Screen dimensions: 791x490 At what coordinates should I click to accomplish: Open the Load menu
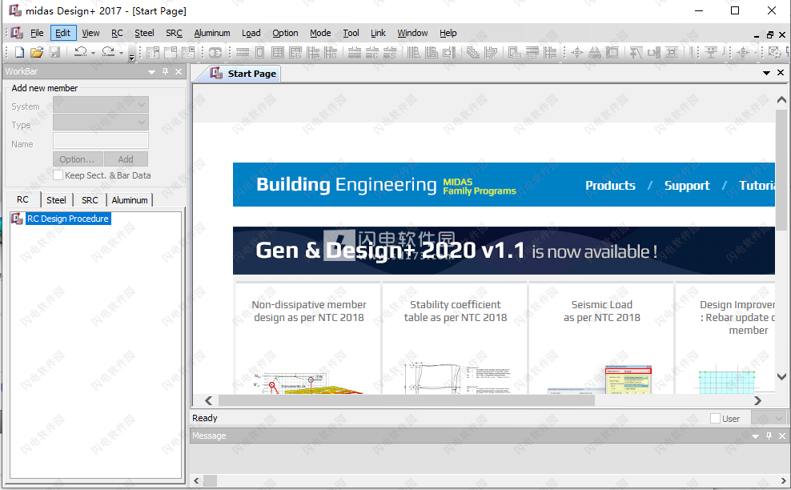point(251,33)
